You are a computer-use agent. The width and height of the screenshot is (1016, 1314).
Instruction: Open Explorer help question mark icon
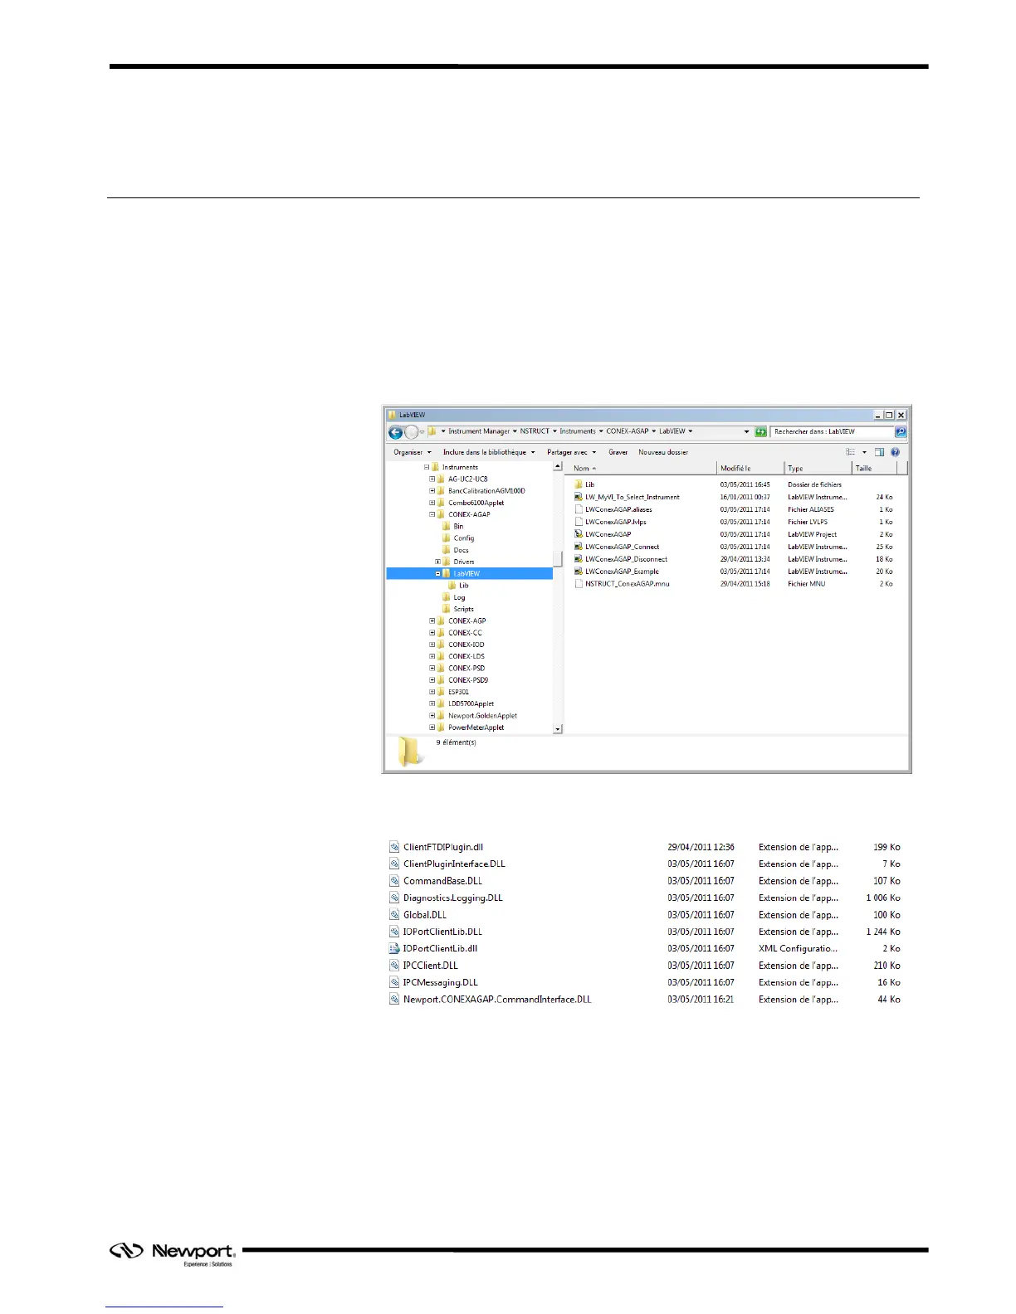(895, 452)
